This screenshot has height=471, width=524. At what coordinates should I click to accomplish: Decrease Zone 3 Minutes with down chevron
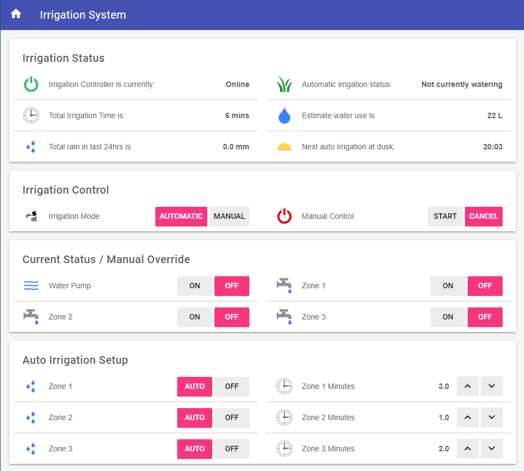[x=492, y=448]
